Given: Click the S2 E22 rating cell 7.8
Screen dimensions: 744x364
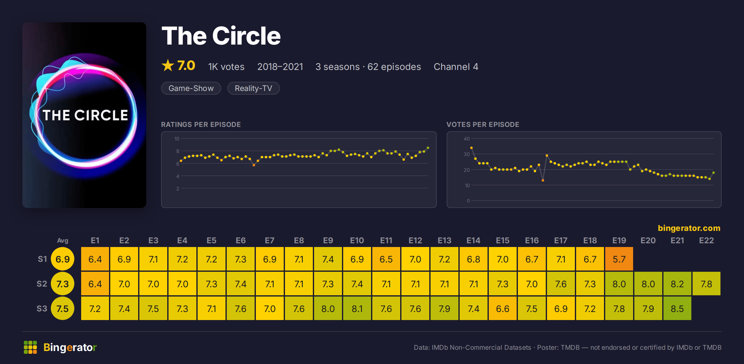Looking at the screenshot, I should [707, 284].
